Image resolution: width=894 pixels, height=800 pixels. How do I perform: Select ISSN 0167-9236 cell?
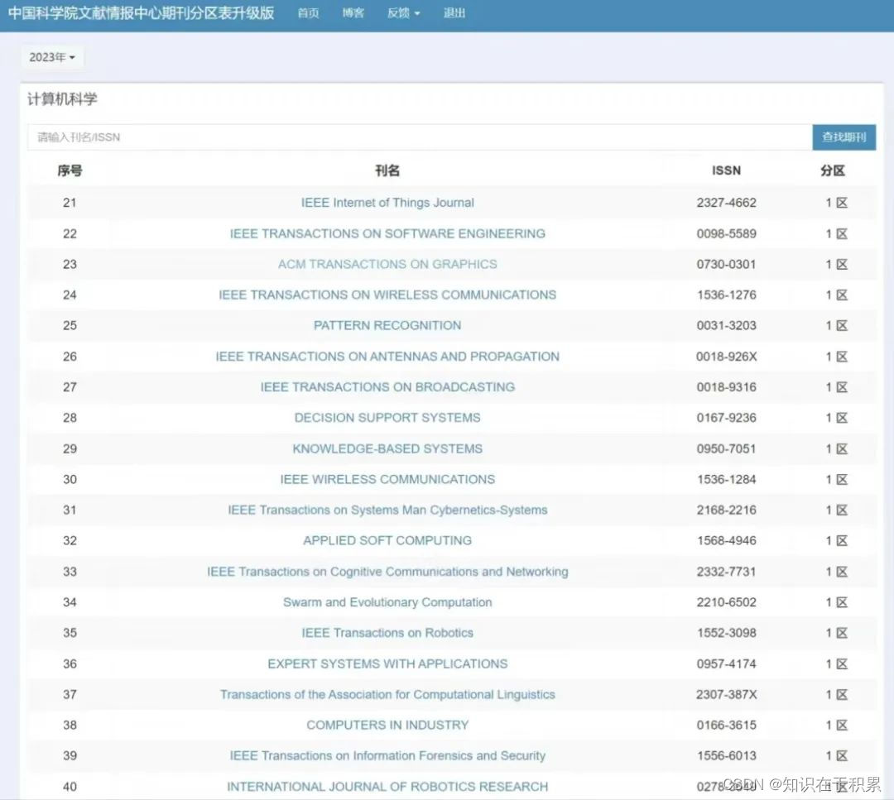pyautogui.click(x=727, y=418)
